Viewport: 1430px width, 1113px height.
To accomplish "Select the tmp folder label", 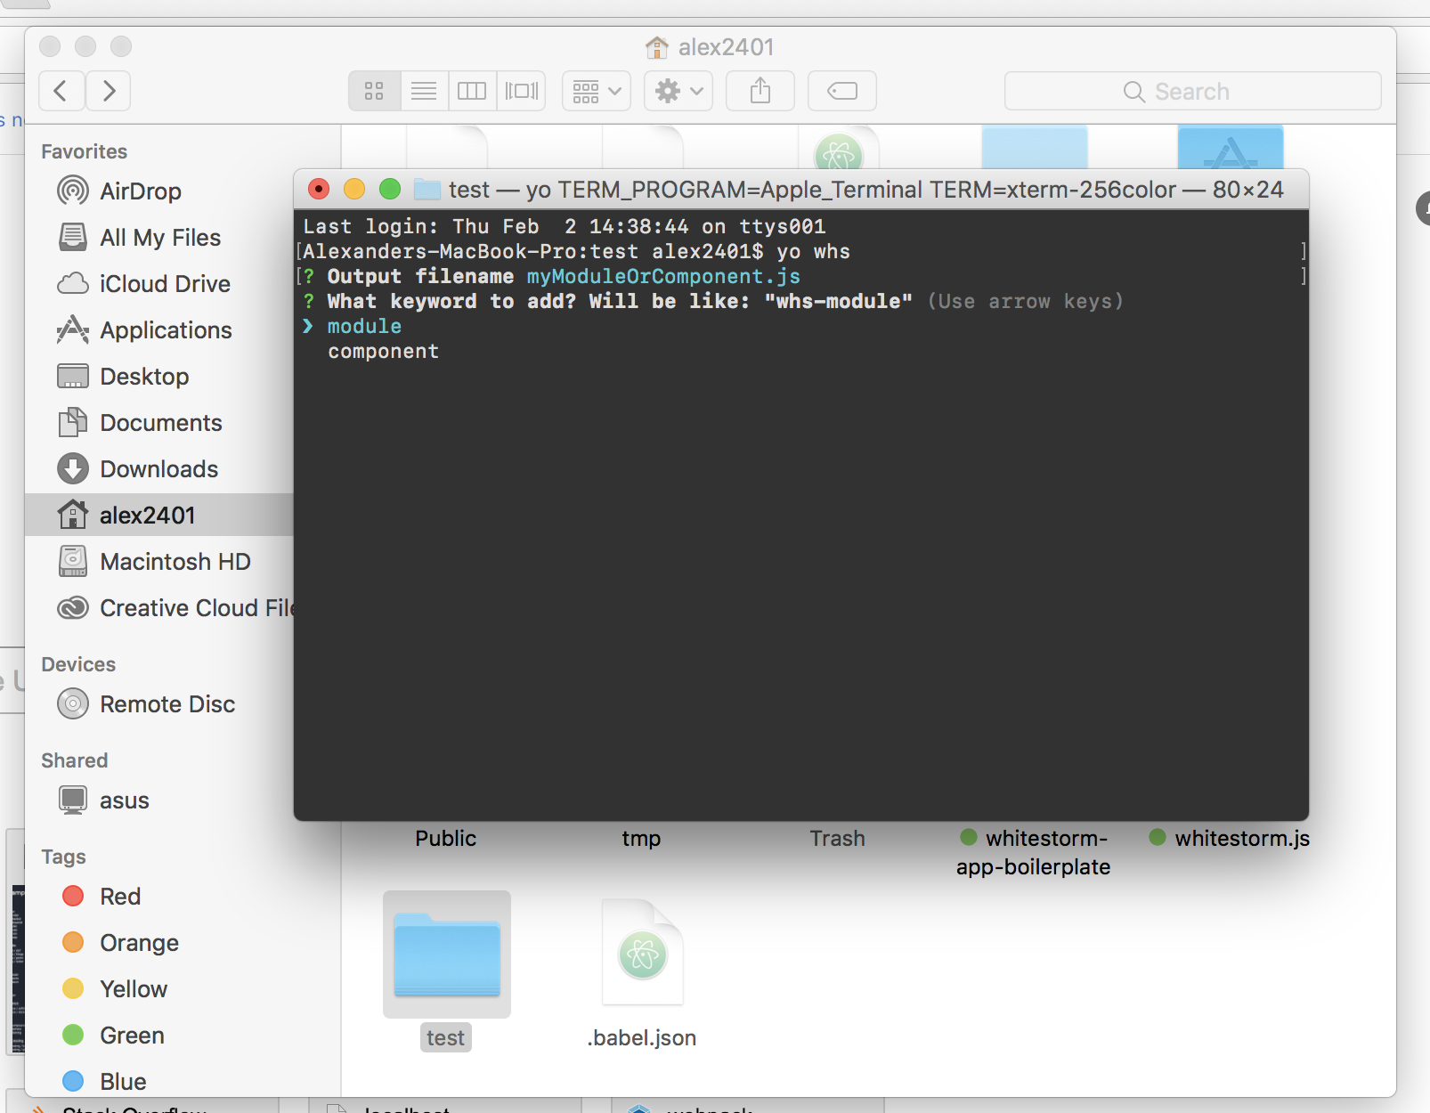I will 642,839.
